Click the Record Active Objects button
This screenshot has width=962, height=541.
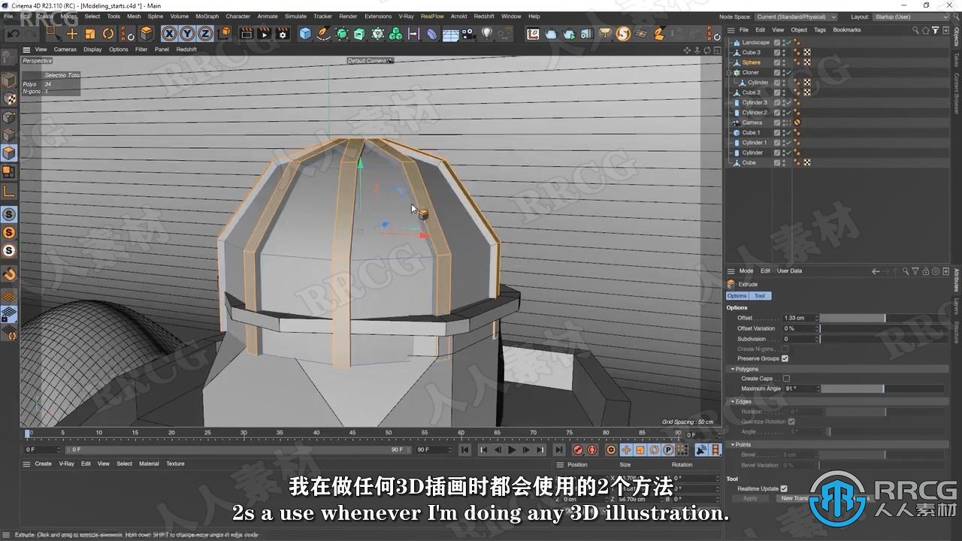(578, 450)
